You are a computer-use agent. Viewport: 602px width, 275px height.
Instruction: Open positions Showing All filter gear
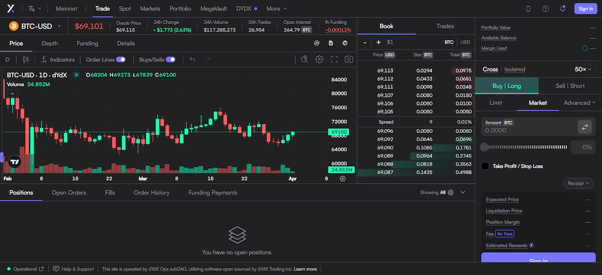pos(451,192)
